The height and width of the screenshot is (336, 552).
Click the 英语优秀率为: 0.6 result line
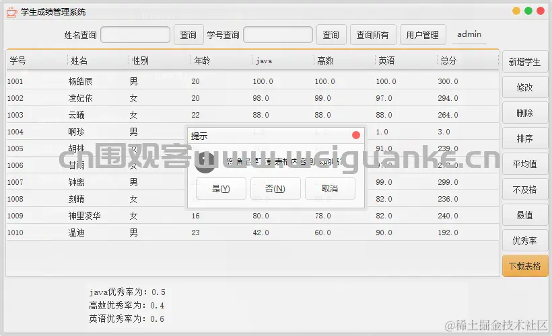point(127,319)
